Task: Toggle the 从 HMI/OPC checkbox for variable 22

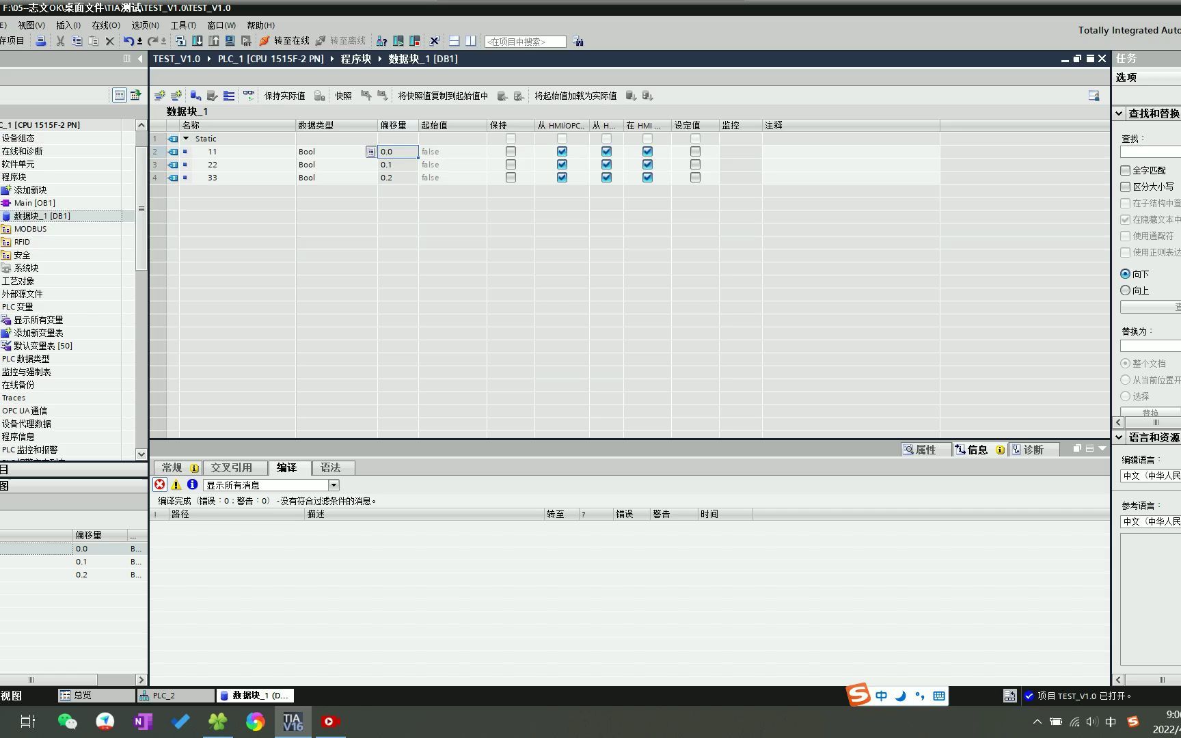Action: click(x=562, y=165)
